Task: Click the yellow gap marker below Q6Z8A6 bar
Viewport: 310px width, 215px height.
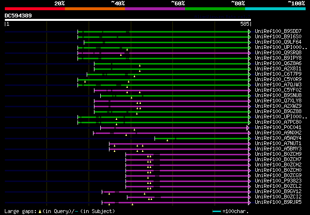Action: (x=140, y=66)
